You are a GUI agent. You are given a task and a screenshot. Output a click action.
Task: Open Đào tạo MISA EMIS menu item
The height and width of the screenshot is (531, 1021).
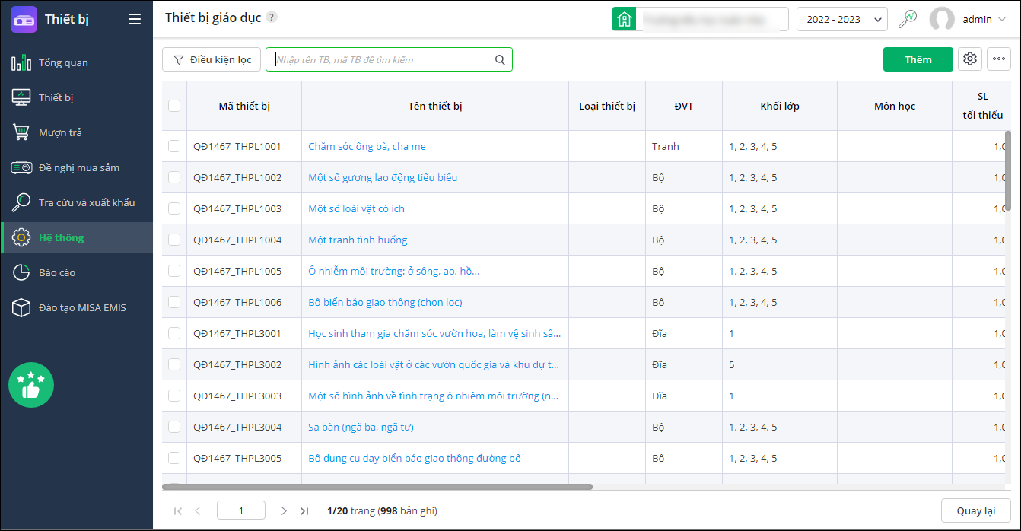76,307
